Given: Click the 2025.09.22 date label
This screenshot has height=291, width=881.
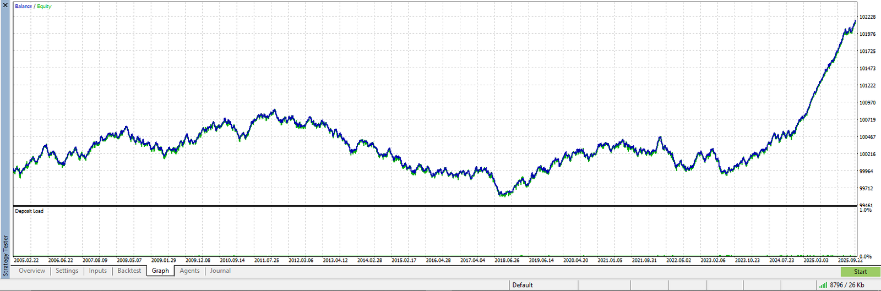Looking at the screenshot, I should point(850,261).
